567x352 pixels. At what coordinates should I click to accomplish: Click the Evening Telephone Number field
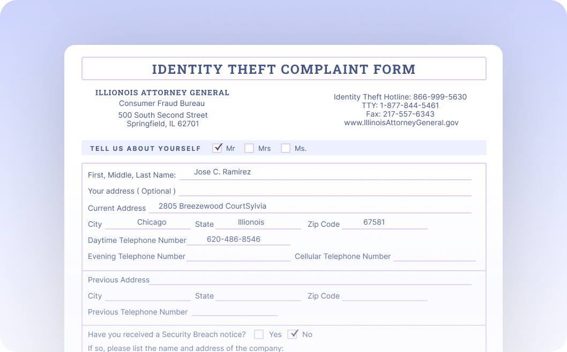238,256
